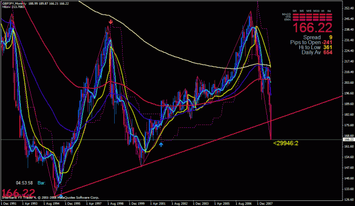Click the EMA row label in the signal panel
Screen dimensions: 355x206
288,20
